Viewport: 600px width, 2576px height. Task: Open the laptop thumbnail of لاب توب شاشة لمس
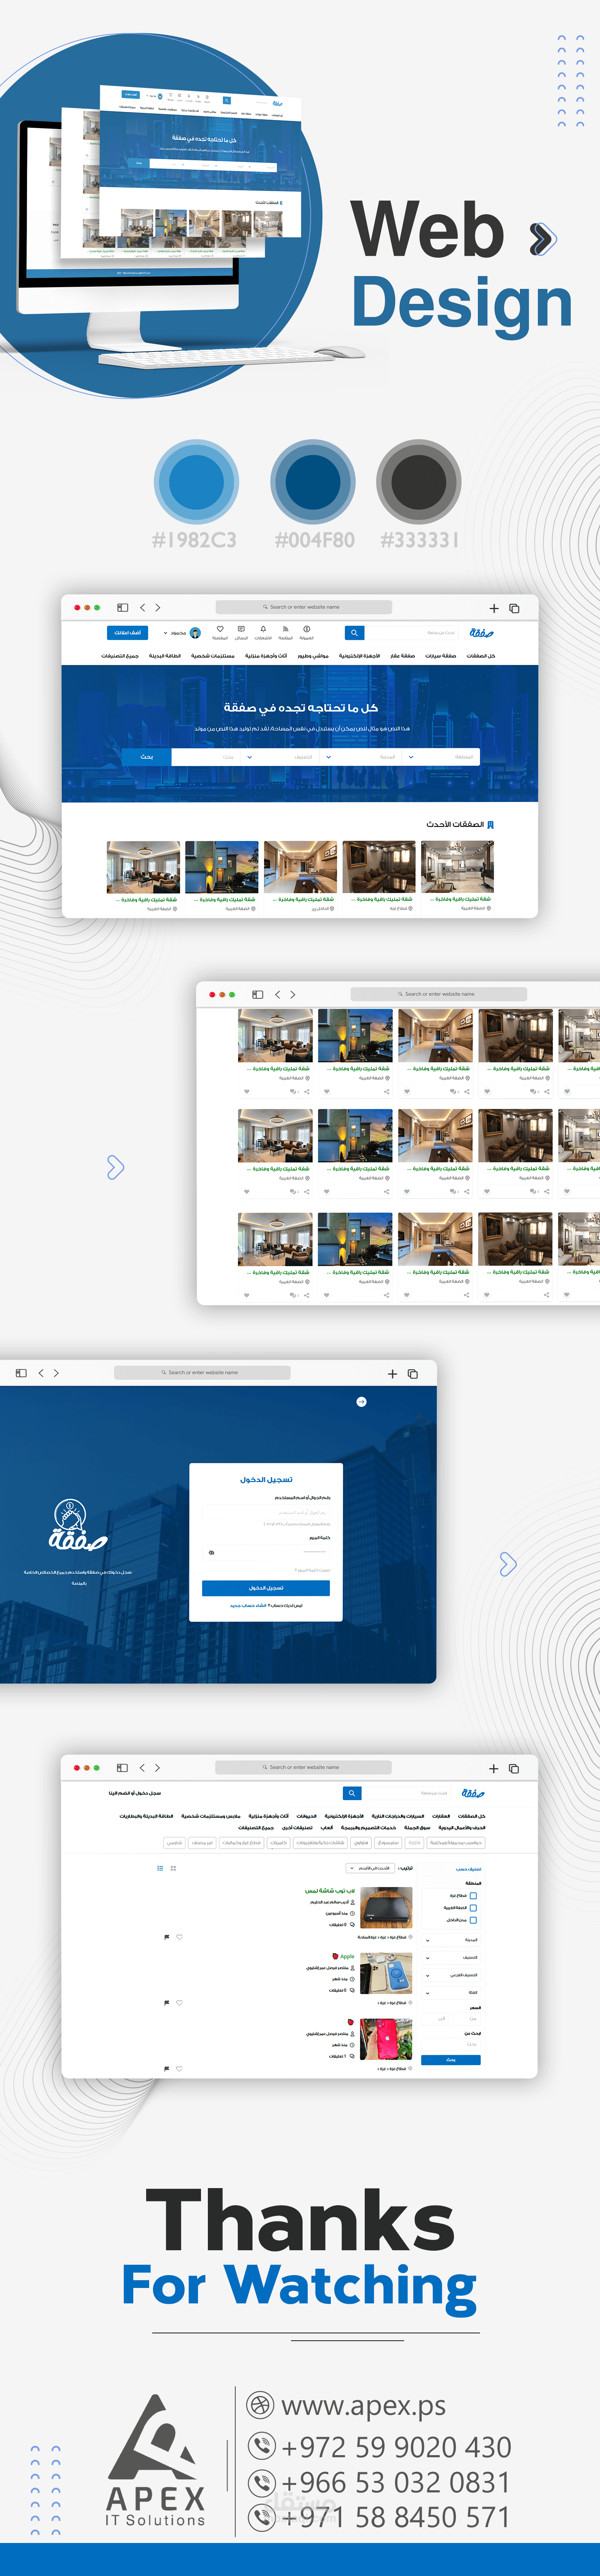pyautogui.click(x=386, y=1908)
